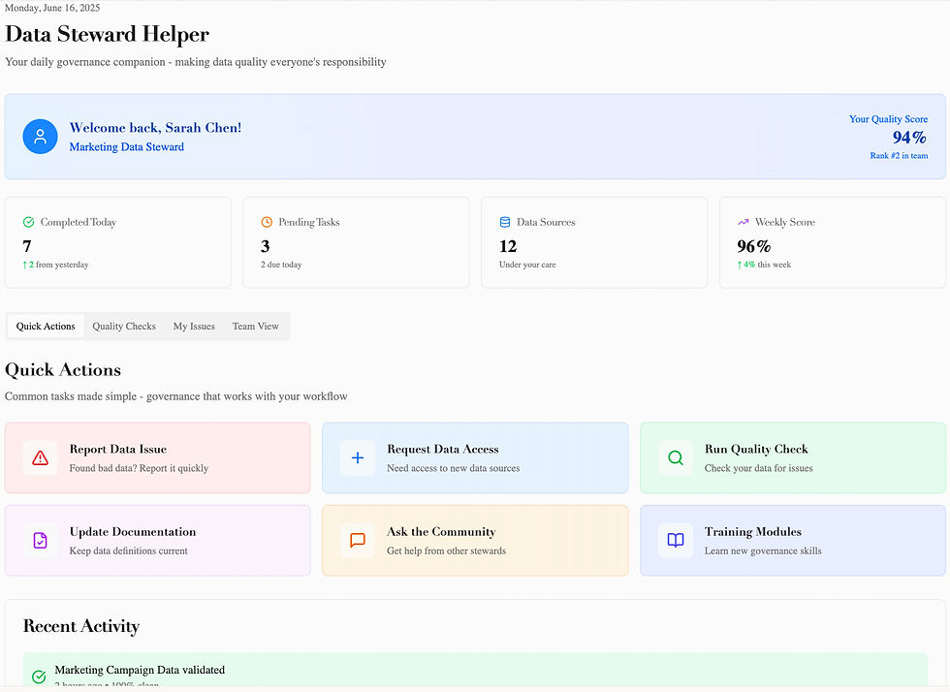This screenshot has width=950, height=692.
Task: Click the Ask the Community chat icon
Action: point(358,540)
